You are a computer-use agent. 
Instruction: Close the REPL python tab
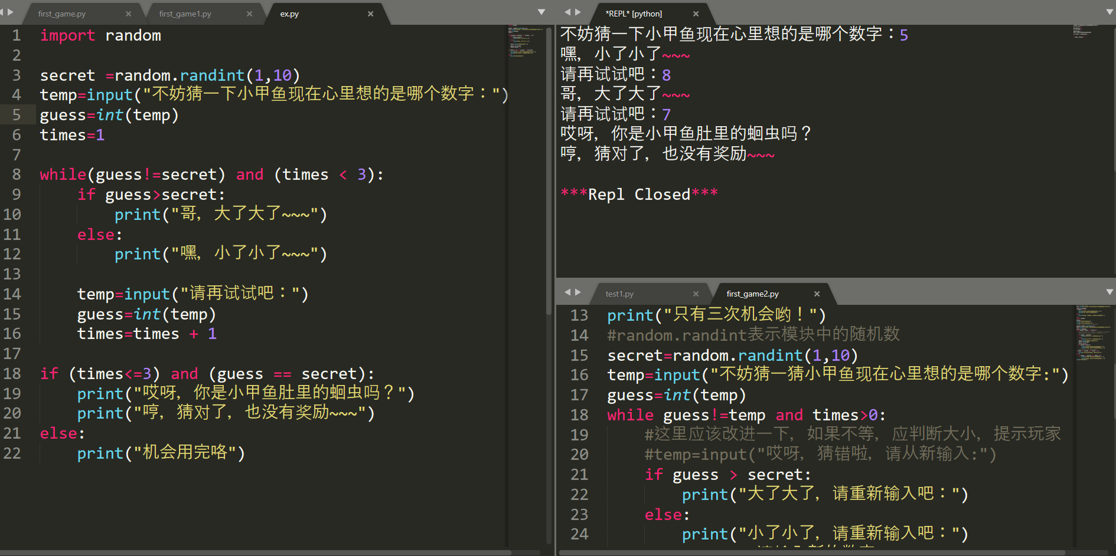click(696, 14)
